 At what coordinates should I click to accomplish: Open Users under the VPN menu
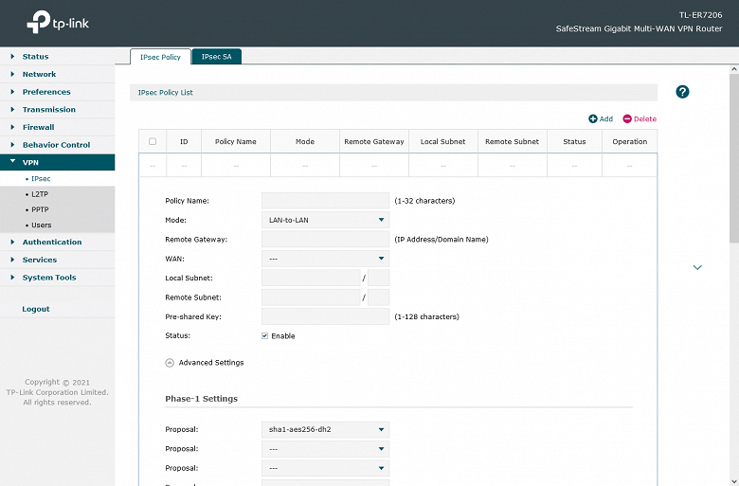click(42, 225)
